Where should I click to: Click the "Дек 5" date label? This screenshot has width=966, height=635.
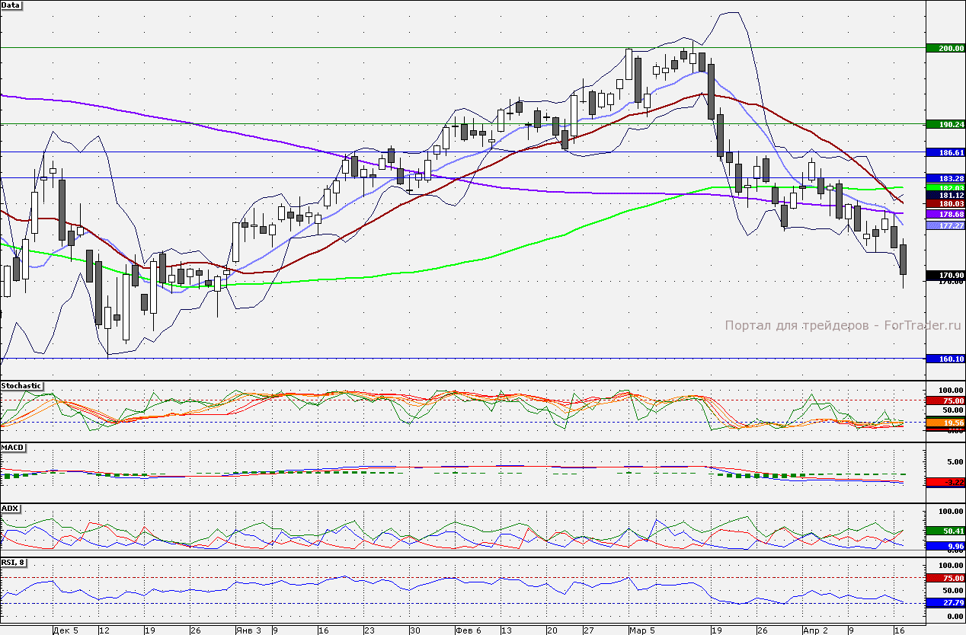pos(66,630)
